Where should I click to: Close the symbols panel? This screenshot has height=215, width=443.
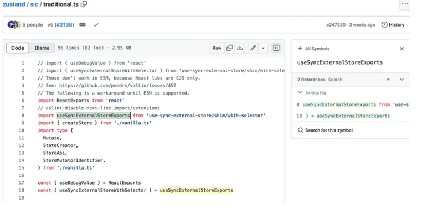(401, 49)
